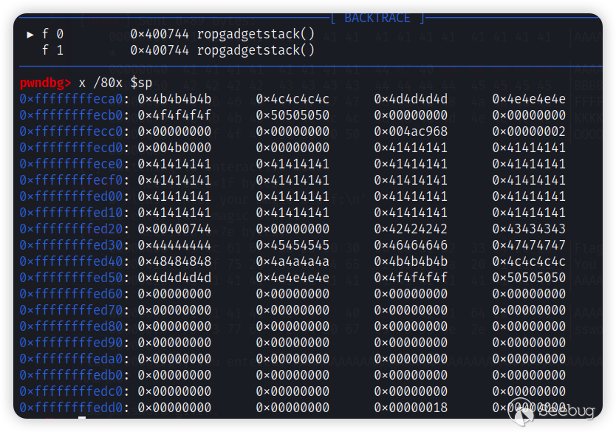Click value 0x00000018 in the edd0 row
Screen dimensions: 616x432
(411, 408)
